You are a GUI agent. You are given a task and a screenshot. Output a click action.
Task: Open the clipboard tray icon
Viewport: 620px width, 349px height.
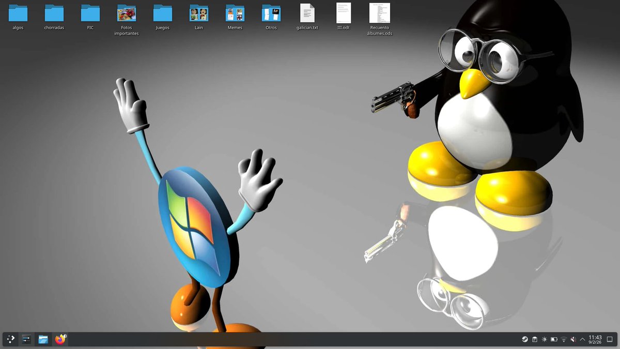[535, 339]
